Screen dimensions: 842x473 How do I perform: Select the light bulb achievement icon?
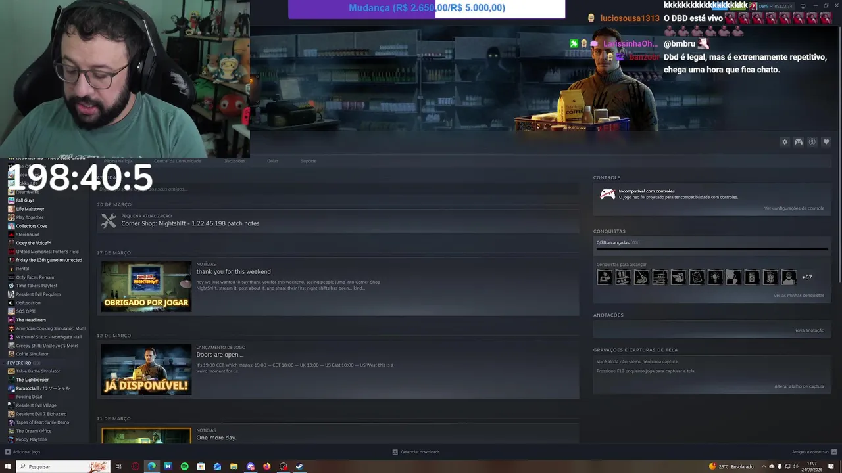714,277
